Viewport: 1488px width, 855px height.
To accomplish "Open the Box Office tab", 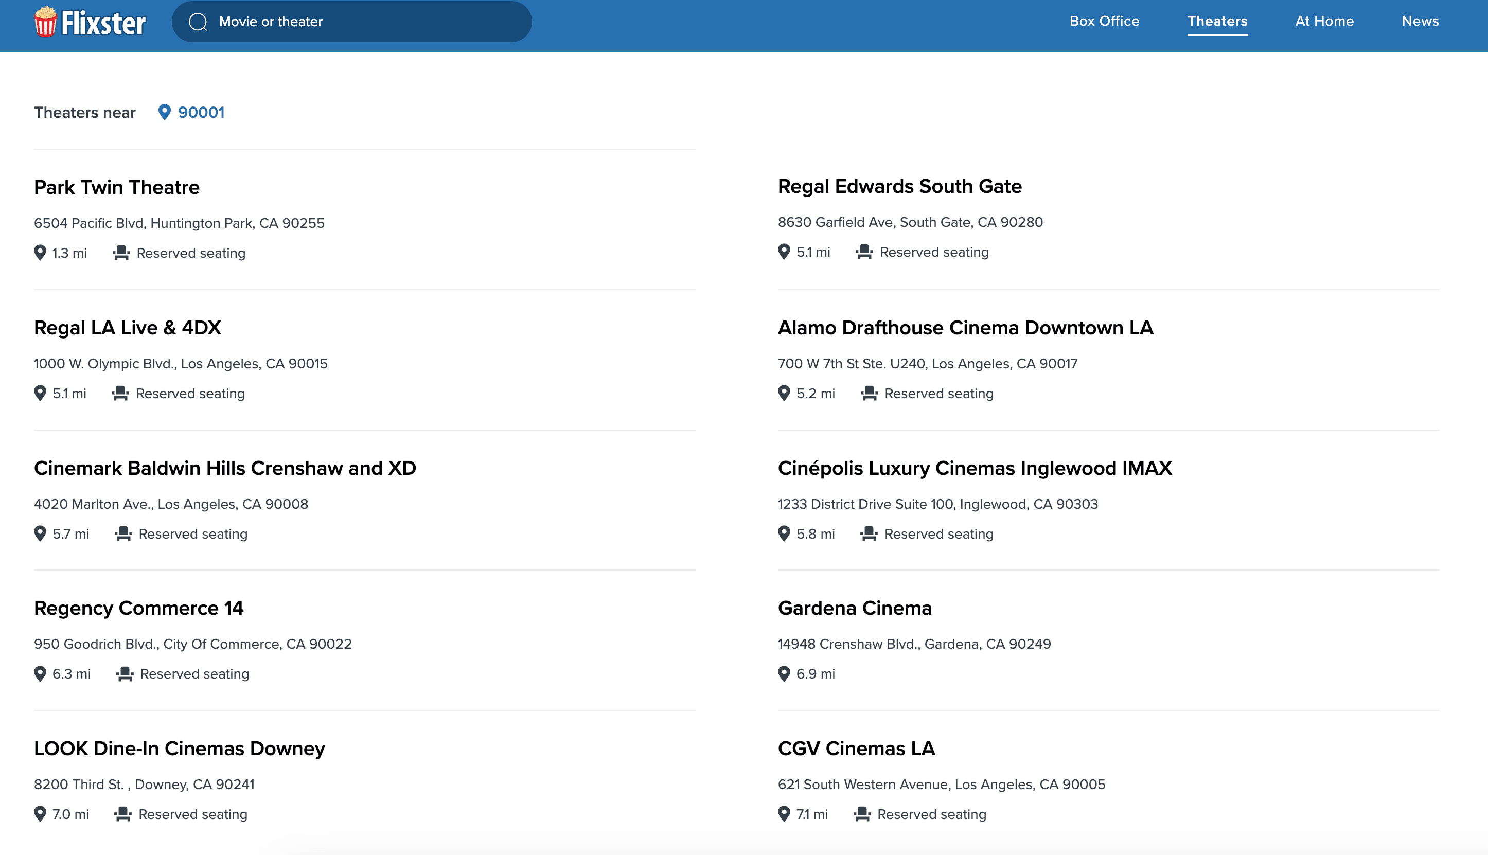I will pos(1104,21).
